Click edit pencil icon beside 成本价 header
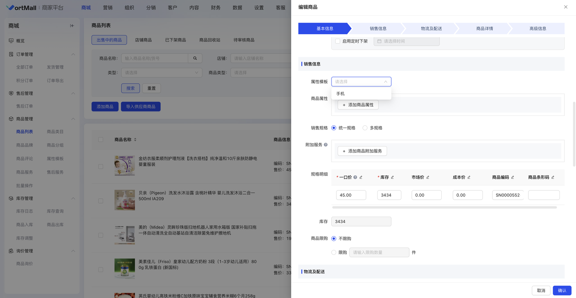 click(469, 177)
